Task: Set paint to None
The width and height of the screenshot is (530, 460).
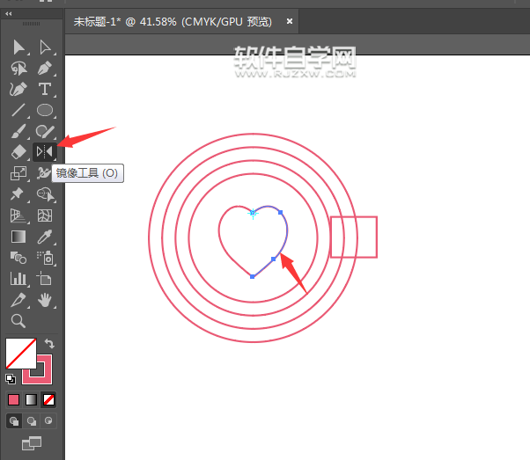Action: tap(48, 400)
